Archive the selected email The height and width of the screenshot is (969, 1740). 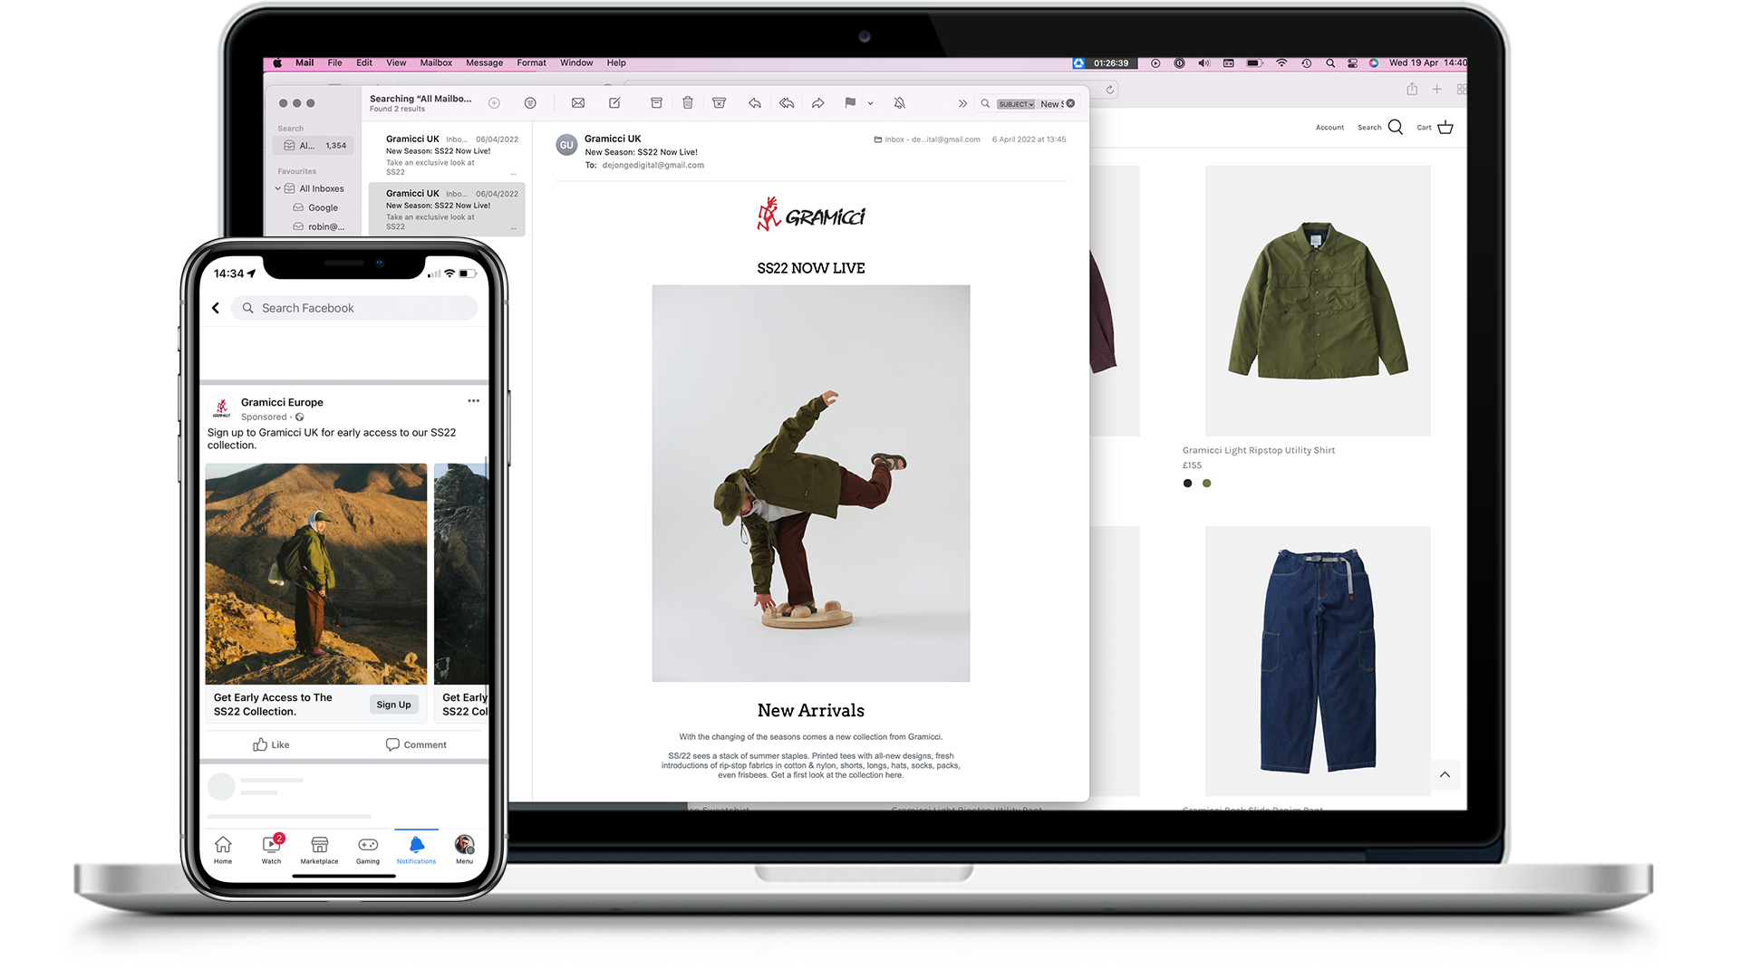tap(656, 103)
